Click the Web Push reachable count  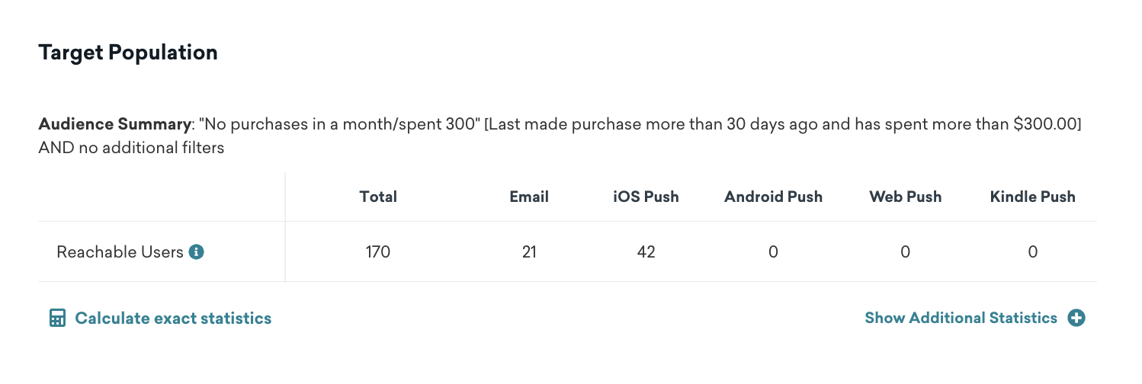click(905, 251)
